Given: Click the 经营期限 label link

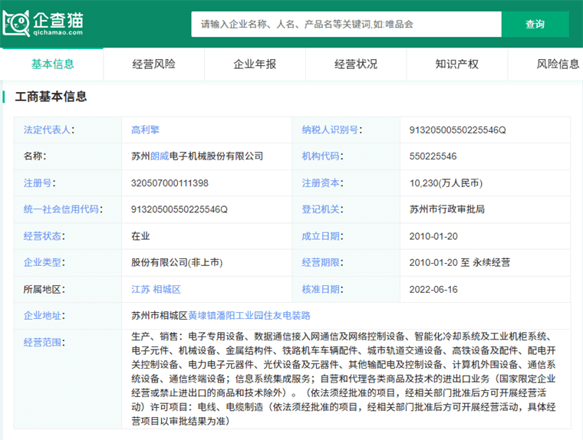Looking at the screenshot, I should (x=321, y=262).
